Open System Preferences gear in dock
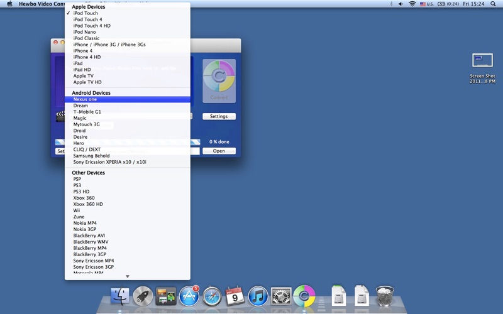Viewport: 503px width, 314px height. tap(281, 295)
